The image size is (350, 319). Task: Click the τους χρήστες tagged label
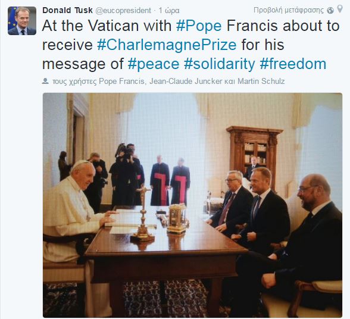click(x=74, y=82)
